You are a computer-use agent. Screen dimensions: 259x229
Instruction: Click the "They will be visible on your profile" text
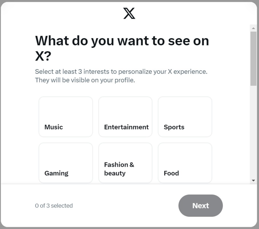[85, 80]
